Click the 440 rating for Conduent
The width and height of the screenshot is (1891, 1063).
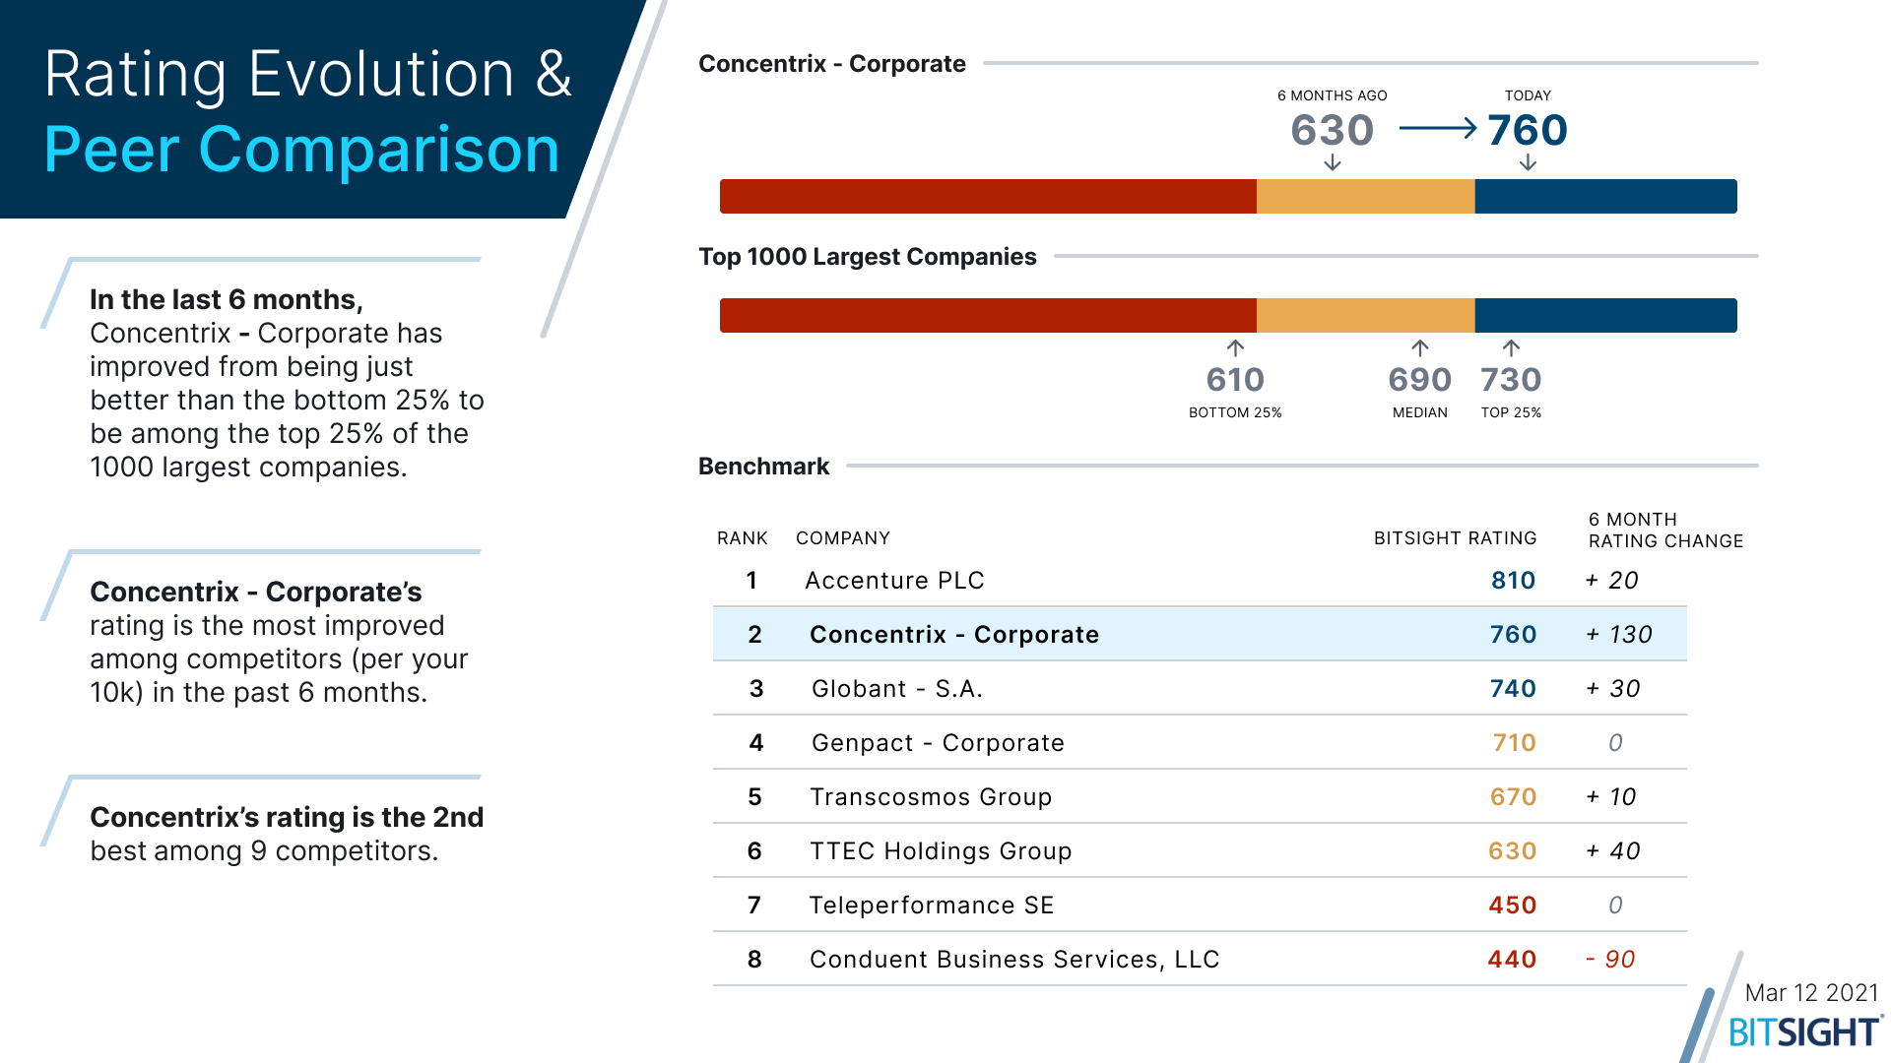point(1513,960)
